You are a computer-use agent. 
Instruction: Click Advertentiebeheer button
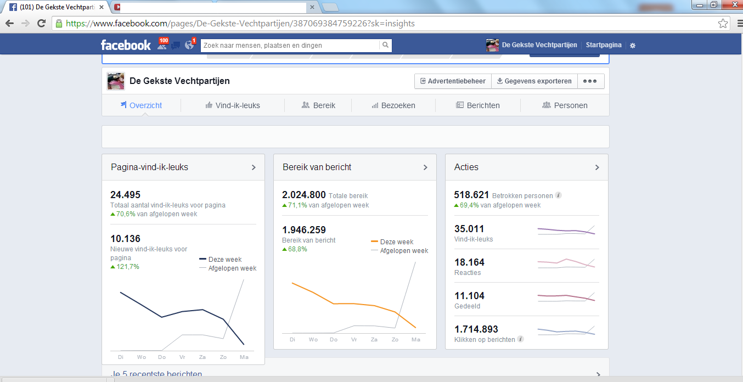(453, 81)
